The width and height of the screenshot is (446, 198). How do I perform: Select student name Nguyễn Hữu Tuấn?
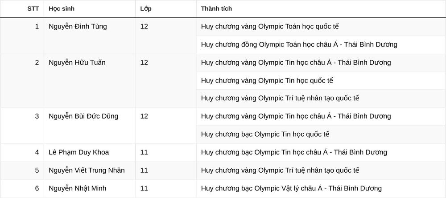77,63
